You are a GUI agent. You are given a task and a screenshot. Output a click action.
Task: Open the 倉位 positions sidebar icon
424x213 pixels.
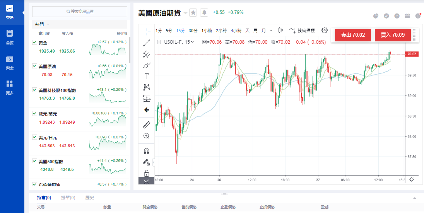(10, 37)
